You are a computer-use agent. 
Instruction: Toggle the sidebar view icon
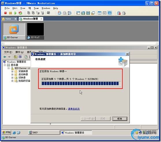pos(78,13)
